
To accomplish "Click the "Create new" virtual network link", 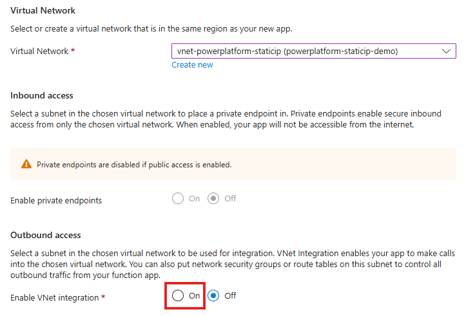I will (x=192, y=64).
